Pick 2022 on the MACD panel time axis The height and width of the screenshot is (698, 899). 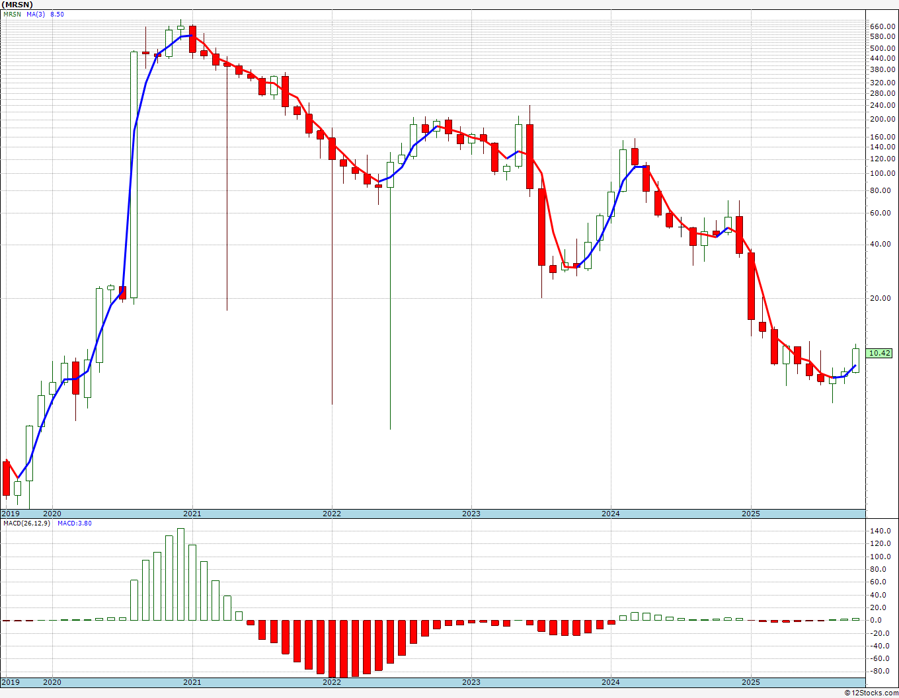331,682
